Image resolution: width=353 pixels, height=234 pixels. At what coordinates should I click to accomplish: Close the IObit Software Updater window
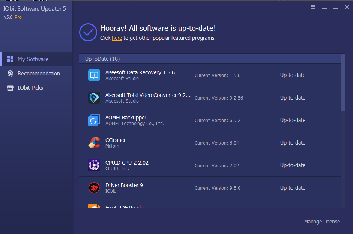347,7
